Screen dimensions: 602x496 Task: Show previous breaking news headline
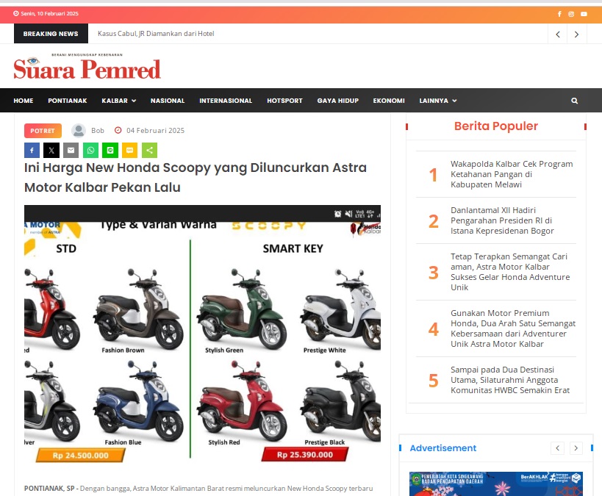(x=558, y=34)
